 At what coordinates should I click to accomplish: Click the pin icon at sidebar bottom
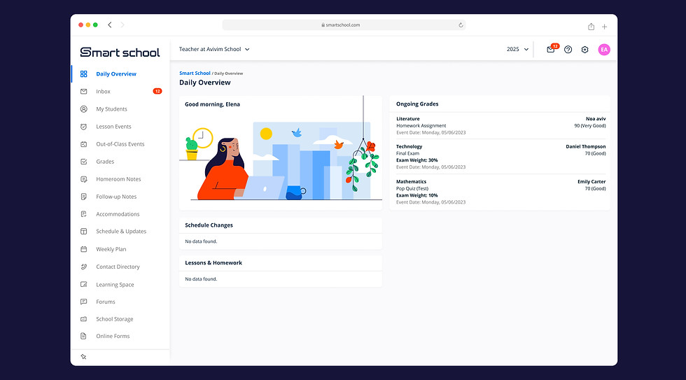83,357
